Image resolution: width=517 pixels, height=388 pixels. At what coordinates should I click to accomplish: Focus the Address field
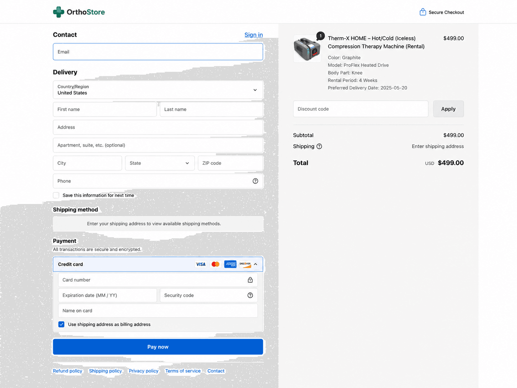(x=158, y=127)
